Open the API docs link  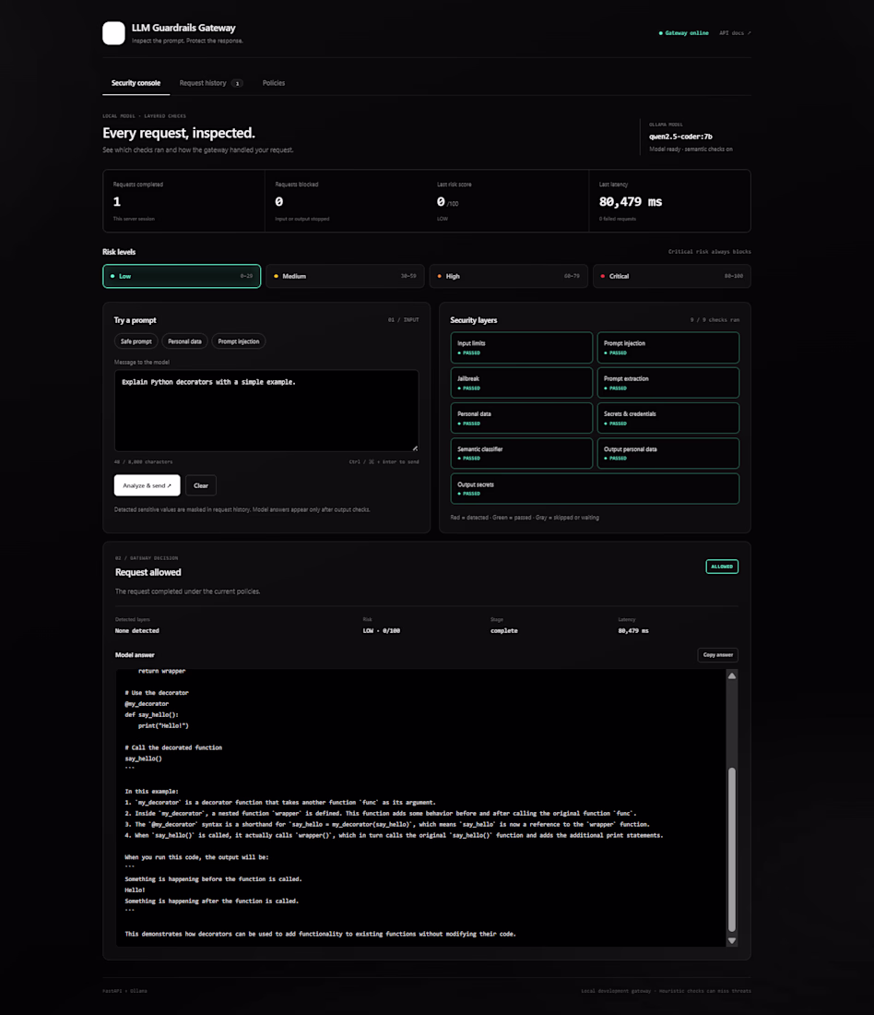tap(735, 33)
